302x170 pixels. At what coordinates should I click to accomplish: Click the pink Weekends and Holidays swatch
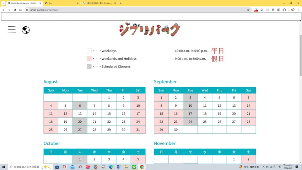click(89, 59)
